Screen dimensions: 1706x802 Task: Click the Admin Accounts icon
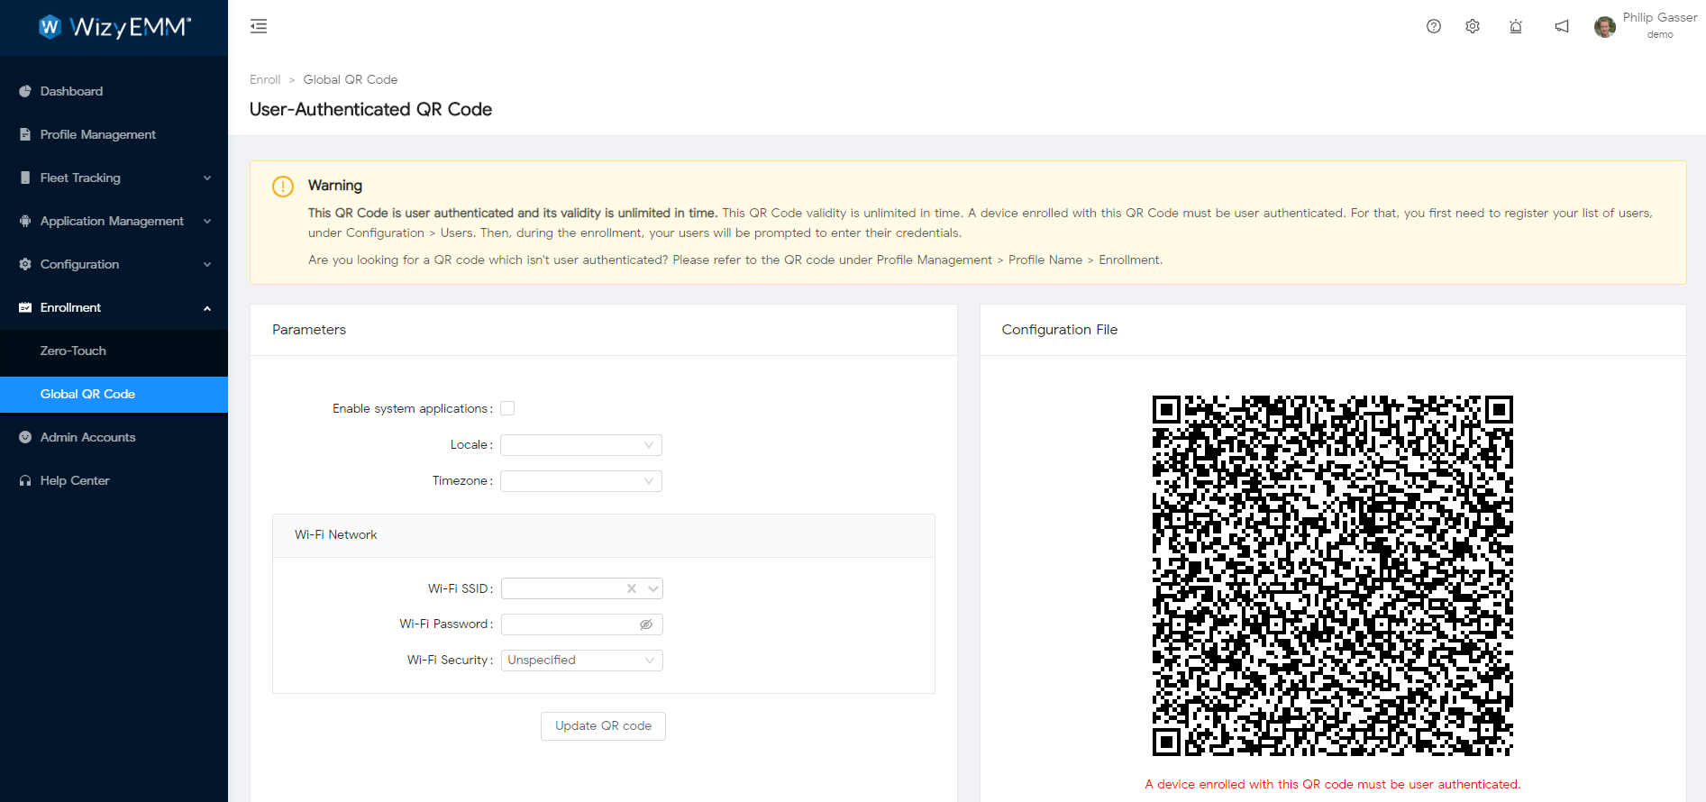25,437
